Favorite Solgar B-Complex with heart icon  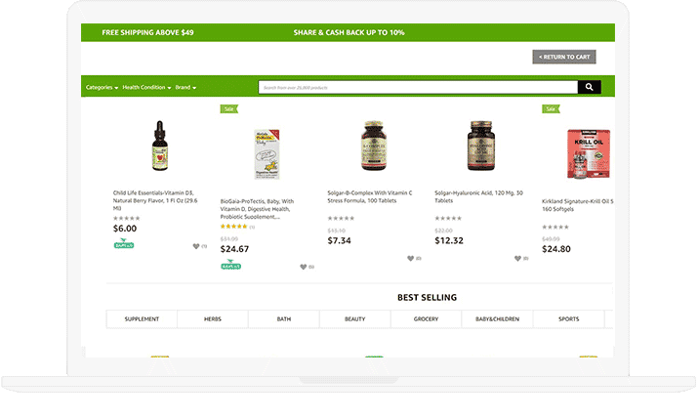tap(410, 258)
